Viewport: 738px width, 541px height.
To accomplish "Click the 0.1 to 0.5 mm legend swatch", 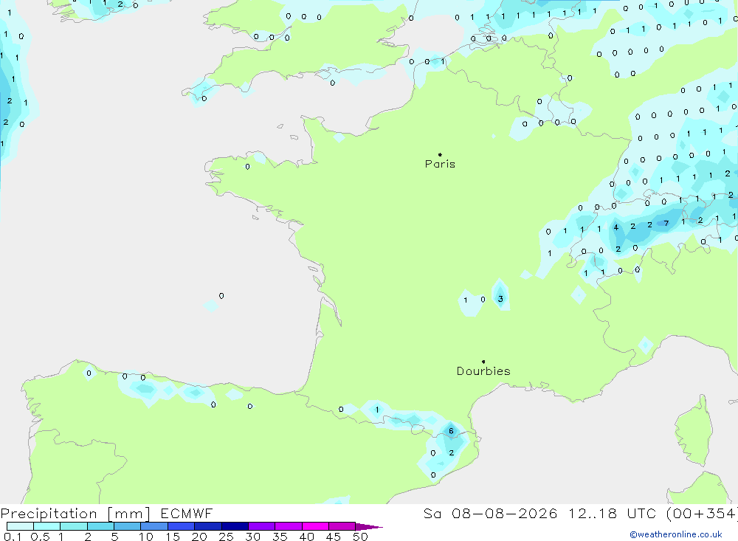I will pyautogui.click(x=20, y=526).
